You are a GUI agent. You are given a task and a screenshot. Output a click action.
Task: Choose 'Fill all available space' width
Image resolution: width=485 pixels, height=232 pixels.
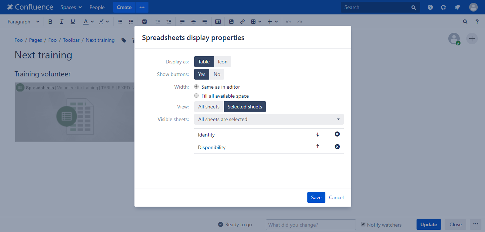point(196,95)
